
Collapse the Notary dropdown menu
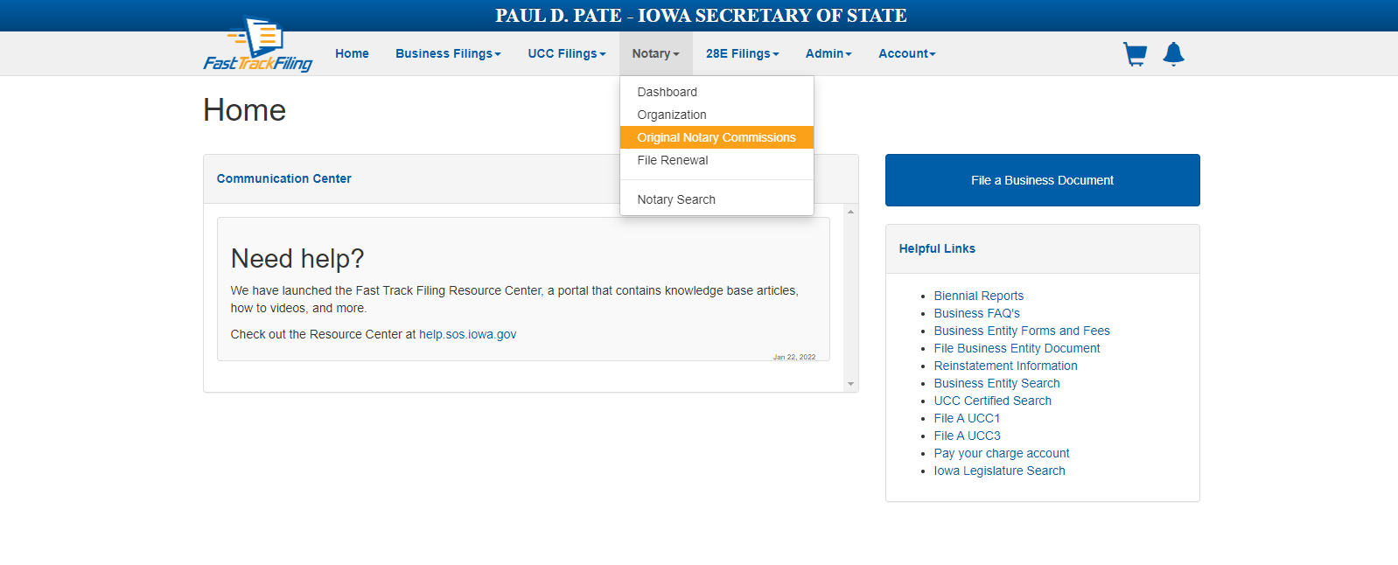coord(656,53)
